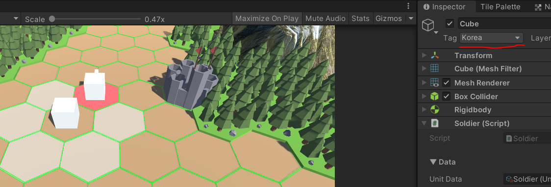Screen dimensions: 551x187
Task: Expand the Box Collider component
Action: point(424,96)
